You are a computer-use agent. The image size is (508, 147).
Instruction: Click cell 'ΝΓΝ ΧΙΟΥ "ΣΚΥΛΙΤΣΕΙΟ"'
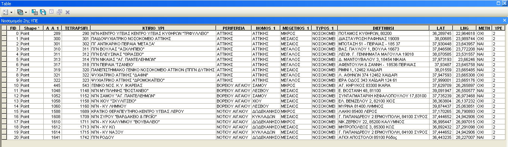tap(153, 101)
